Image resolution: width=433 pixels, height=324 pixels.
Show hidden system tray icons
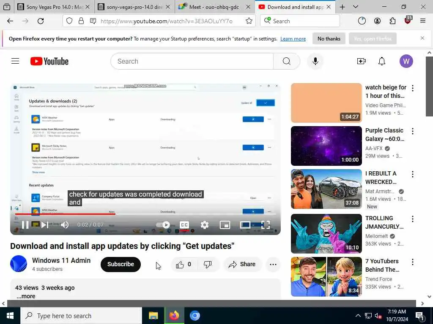tap(358, 316)
